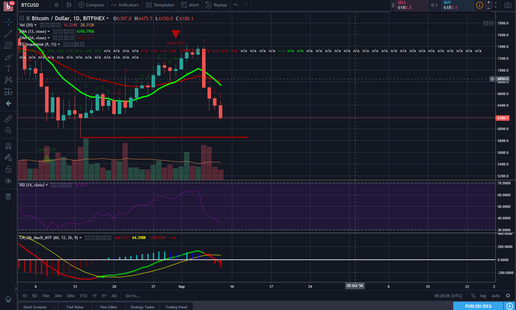Image resolution: width=516 pixels, height=310 pixels.
Task: Open the Pine Editor tab
Action: pyautogui.click(x=109, y=307)
